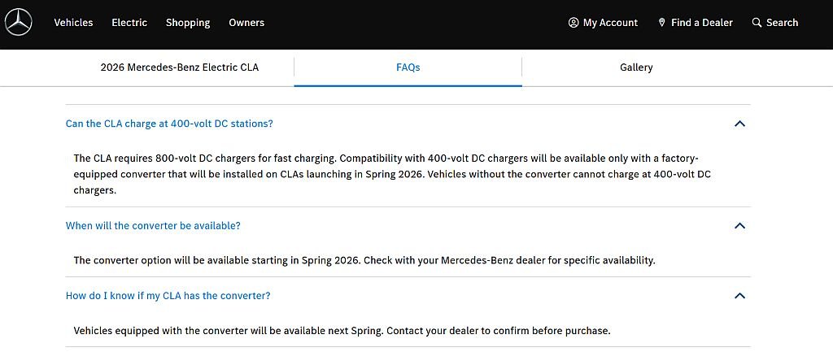Click 'How do I know if my CLA' question
Screen dimensions: 833x352
click(x=168, y=296)
